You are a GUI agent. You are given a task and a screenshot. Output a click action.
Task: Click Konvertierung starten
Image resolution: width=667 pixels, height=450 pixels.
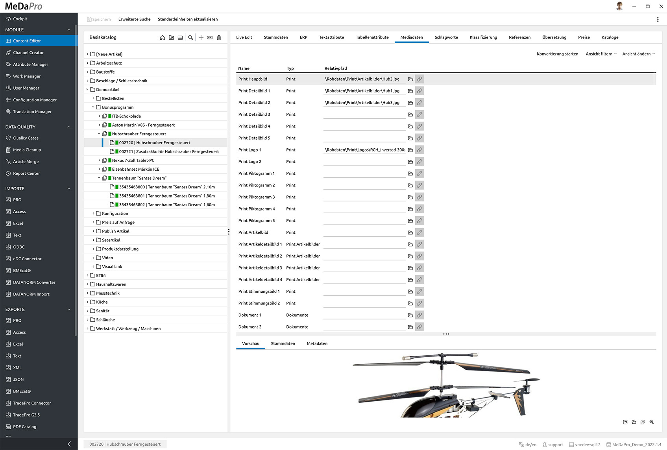[557, 54]
